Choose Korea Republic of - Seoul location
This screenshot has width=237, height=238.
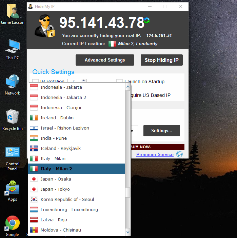coord(77,199)
